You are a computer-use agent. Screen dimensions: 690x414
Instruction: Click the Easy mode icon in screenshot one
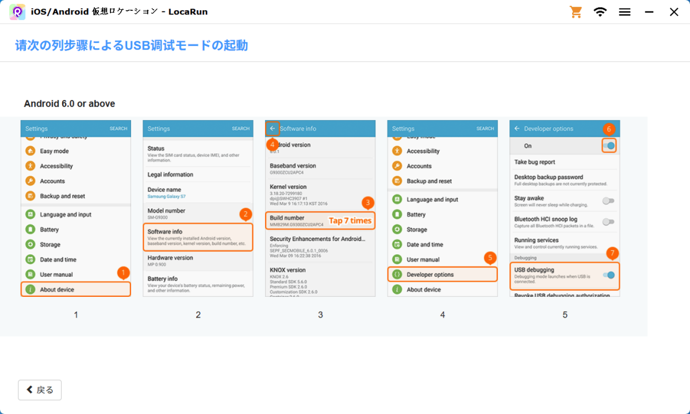pyautogui.click(x=30, y=151)
